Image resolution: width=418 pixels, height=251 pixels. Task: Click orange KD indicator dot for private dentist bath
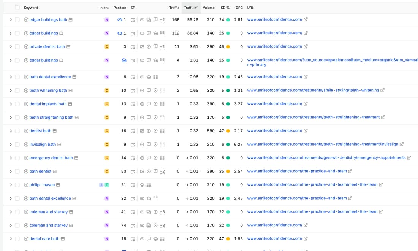228,47
